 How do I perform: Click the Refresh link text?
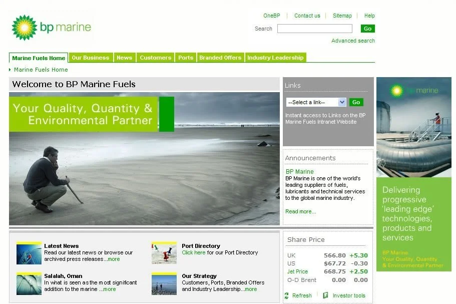[302, 295]
